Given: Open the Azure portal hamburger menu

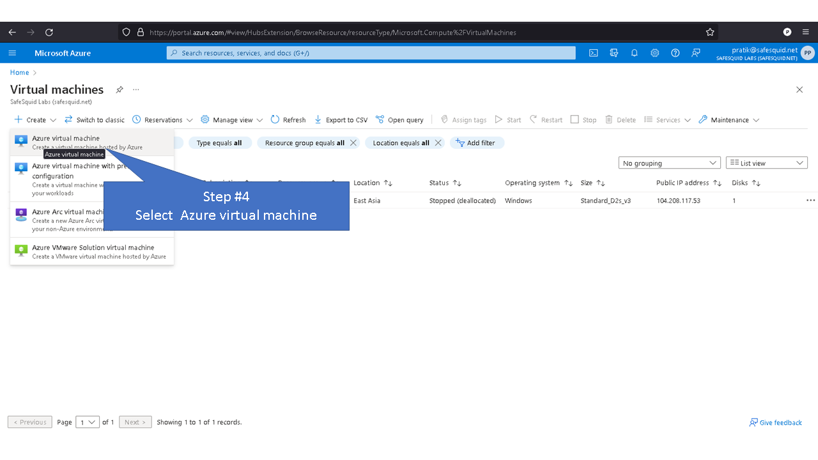Looking at the screenshot, I should (x=13, y=53).
